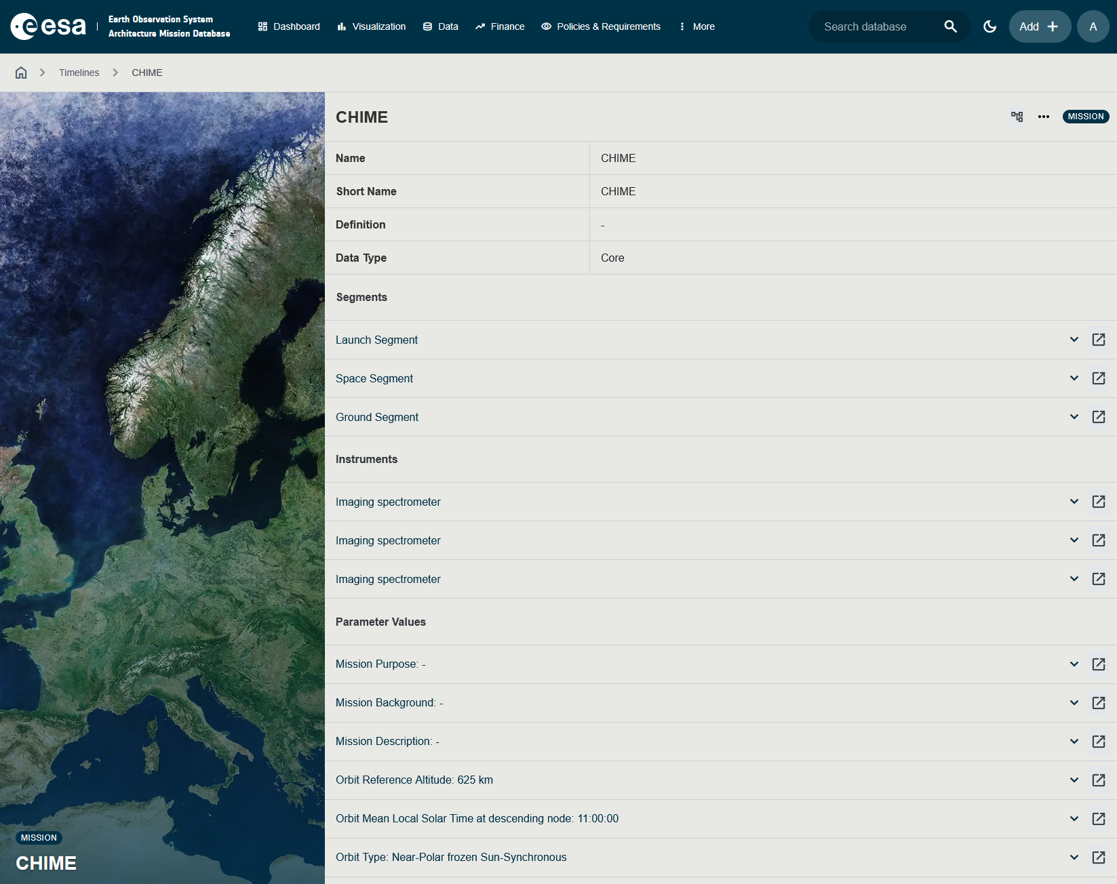Click the MISSION badge in header

pos(1086,117)
